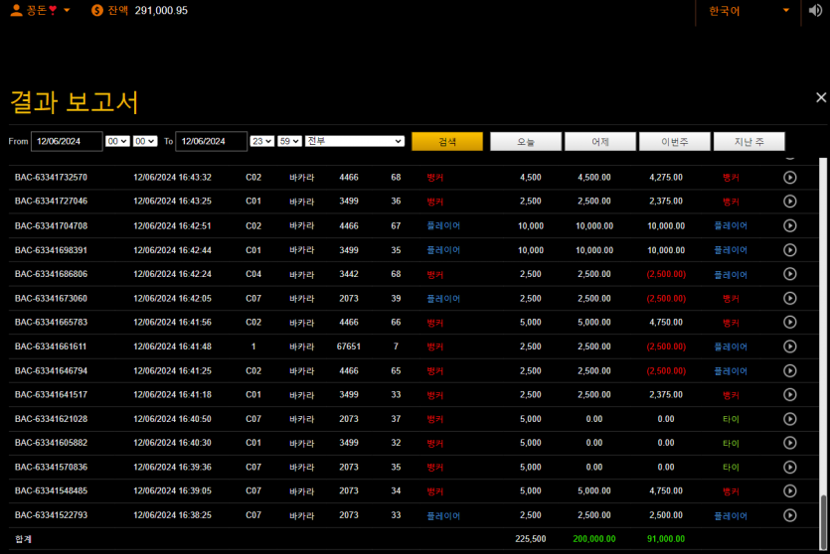830x554 pixels.
Task: Close the results report panel
Action: 821,97
